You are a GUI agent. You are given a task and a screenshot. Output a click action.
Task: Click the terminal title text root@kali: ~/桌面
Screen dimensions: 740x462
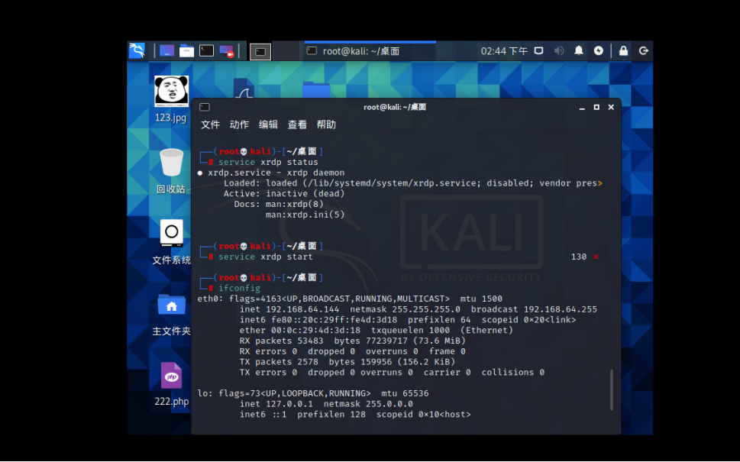[x=395, y=107]
